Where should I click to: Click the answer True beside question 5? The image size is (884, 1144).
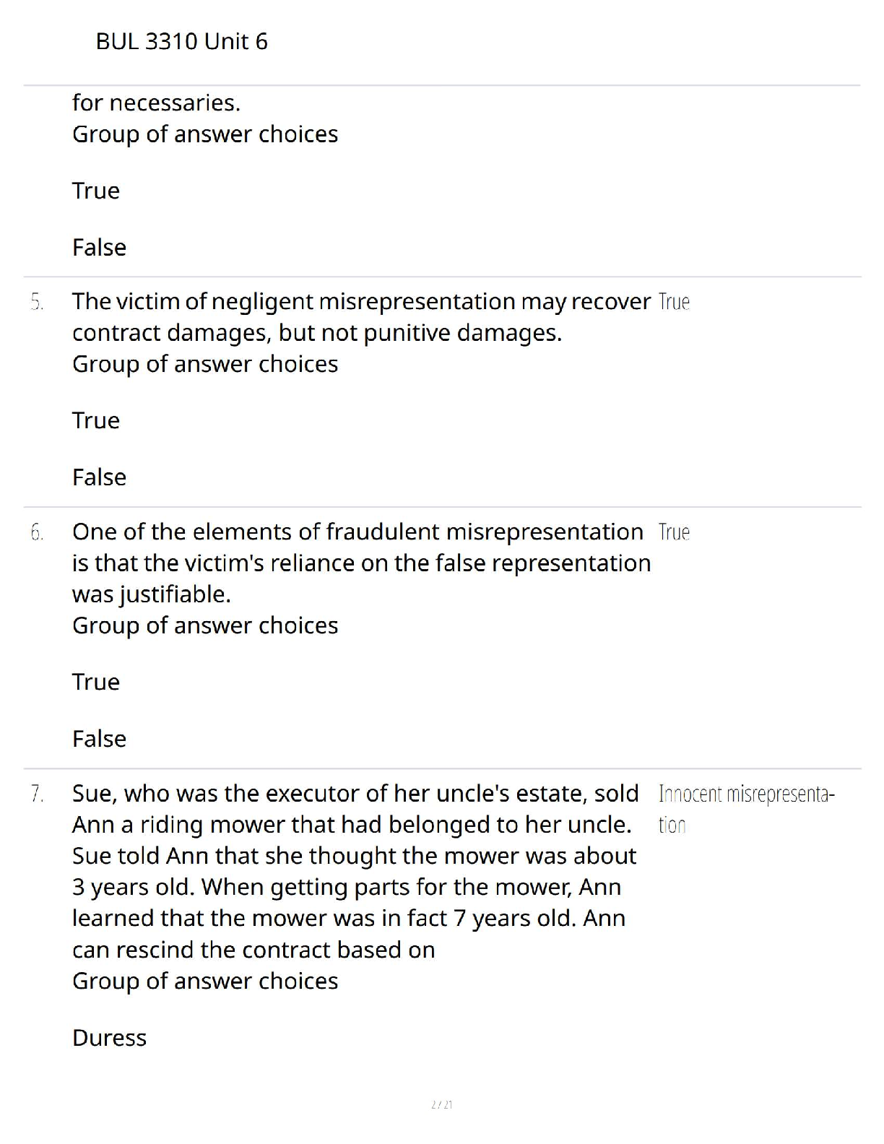pyautogui.click(x=675, y=302)
